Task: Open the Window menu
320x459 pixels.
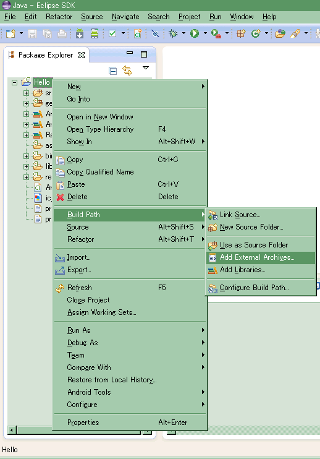Action: coord(242,17)
